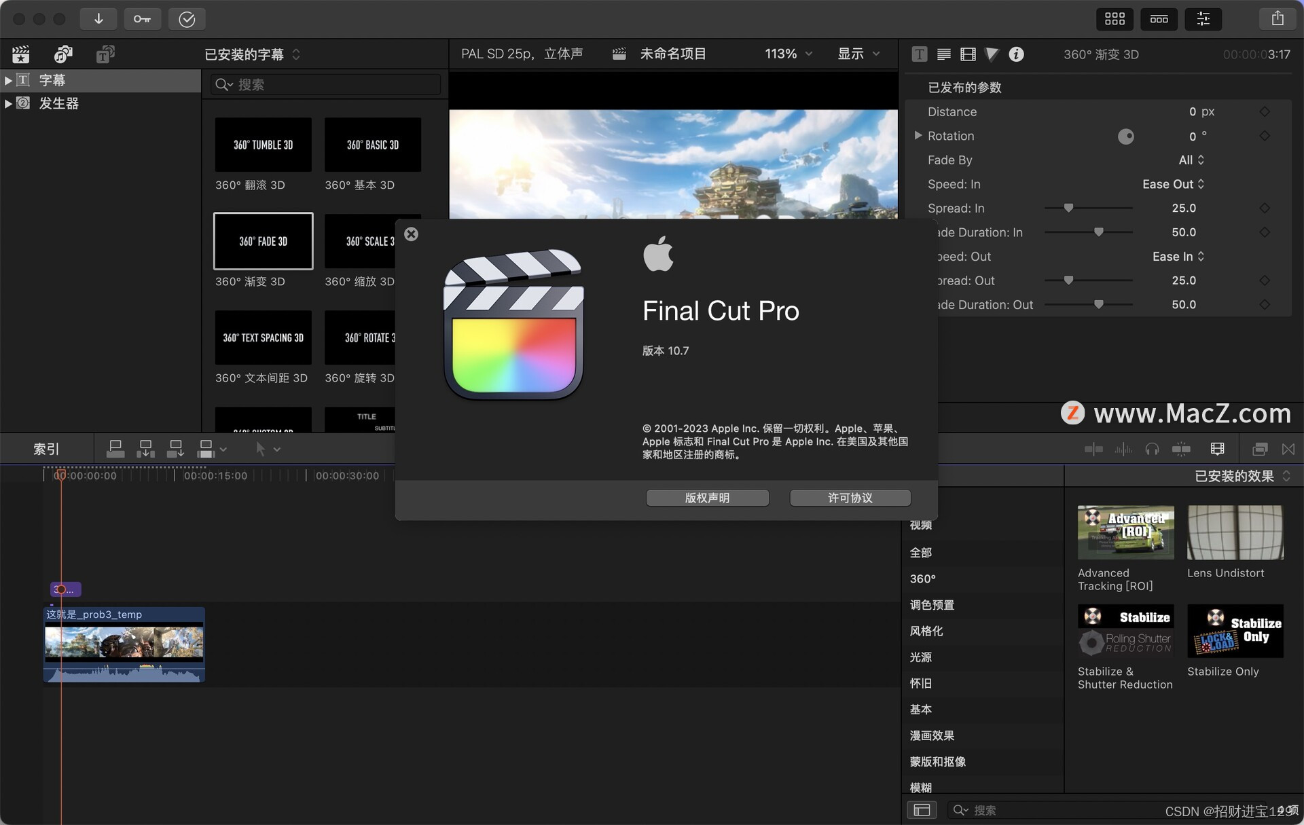Show the titles and generators sidebar icon
Viewport: 1304px width, 825px height.
click(x=105, y=54)
